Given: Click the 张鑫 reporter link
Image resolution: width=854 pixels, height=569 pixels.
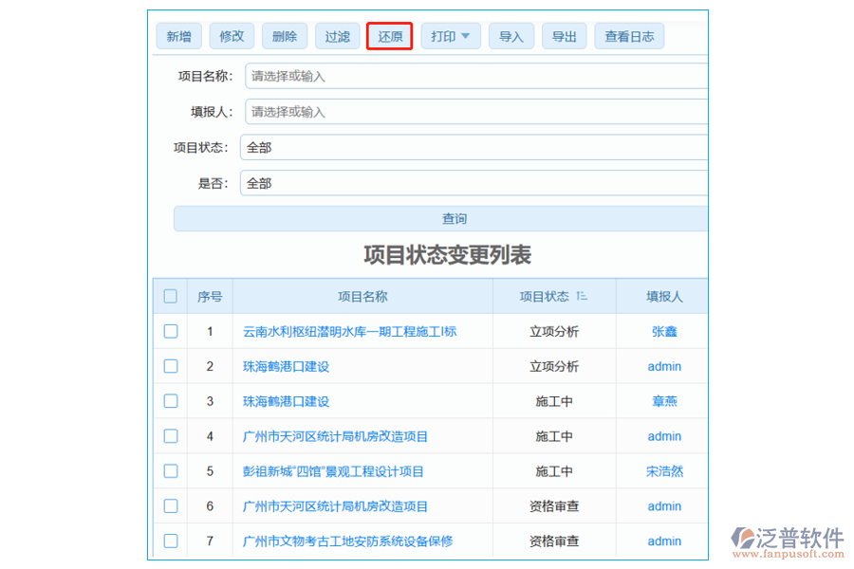Looking at the screenshot, I should click(x=663, y=331).
